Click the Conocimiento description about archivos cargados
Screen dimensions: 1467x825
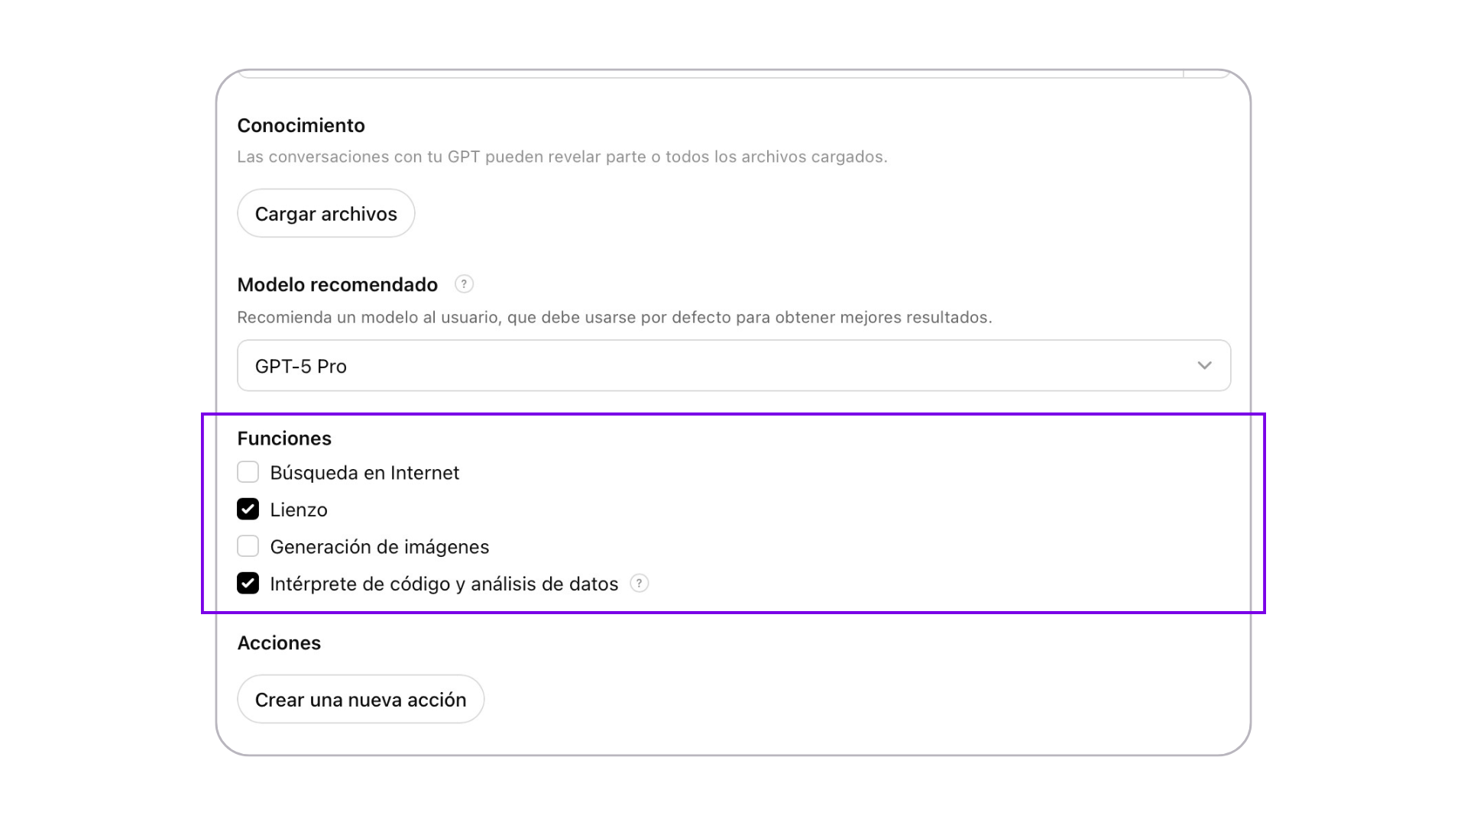pyautogui.click(x=562, y=157)
